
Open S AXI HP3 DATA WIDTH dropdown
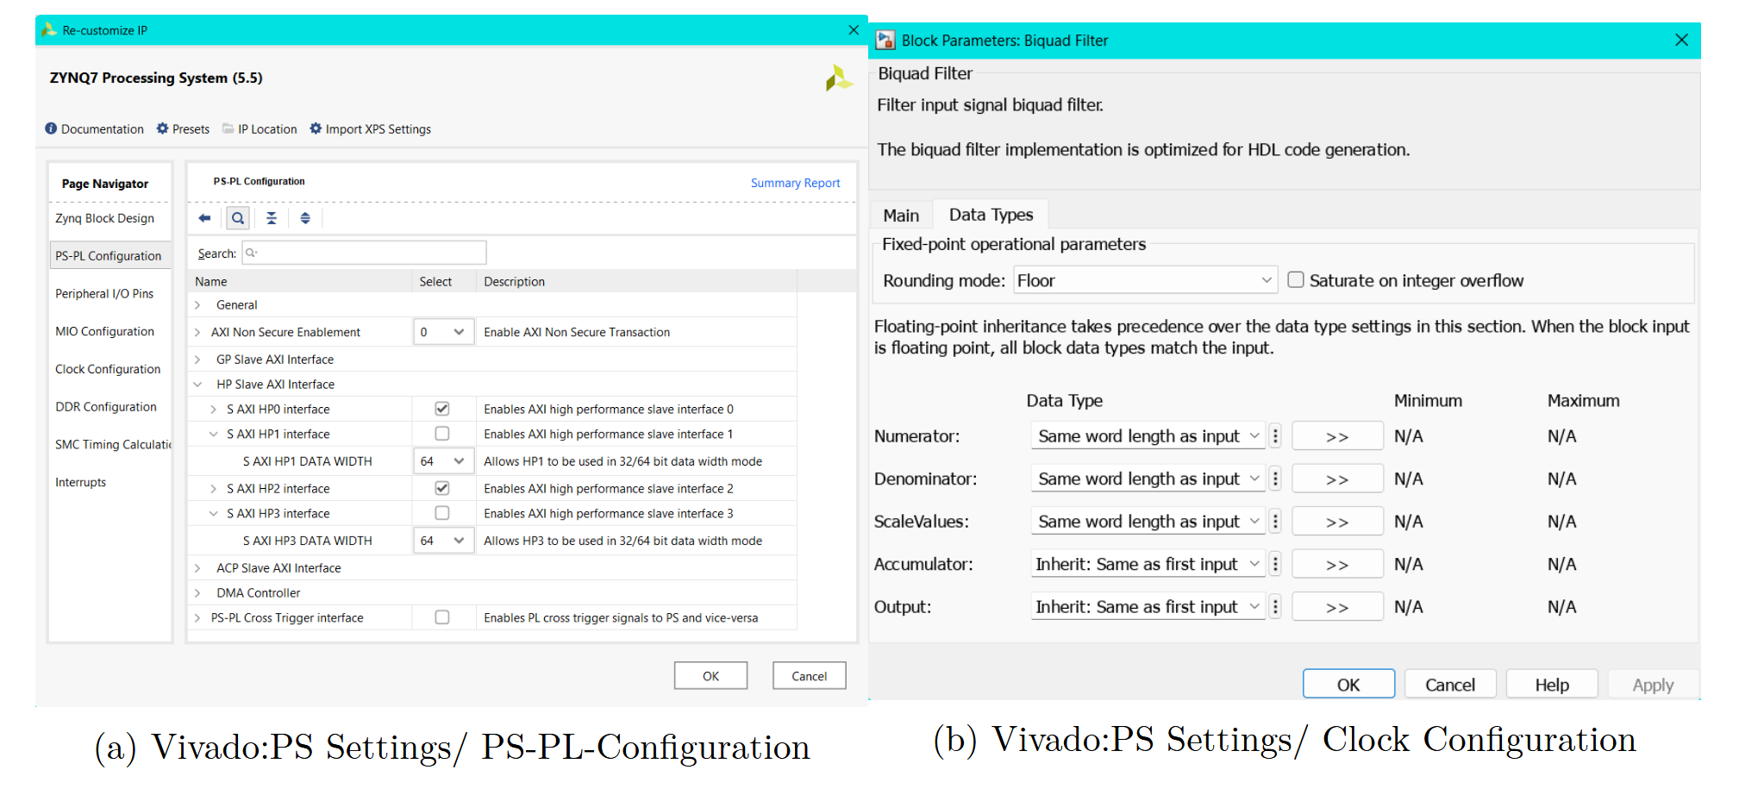pyautogui.click(x=443, y=541)
